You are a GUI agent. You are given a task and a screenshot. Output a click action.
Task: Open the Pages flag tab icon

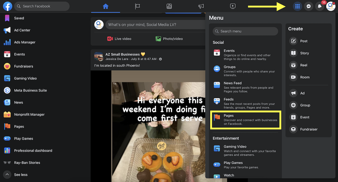tap(137, 6)
